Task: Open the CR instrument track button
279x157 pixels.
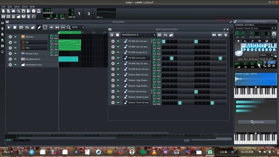Action: (x=34, y=42)
